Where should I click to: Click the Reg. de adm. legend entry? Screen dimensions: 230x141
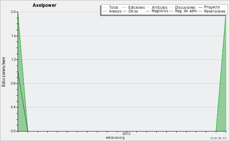tap(183, 11)
